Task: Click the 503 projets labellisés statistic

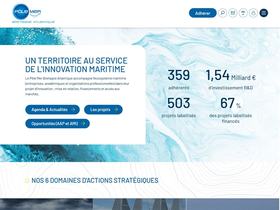Action: 178,108
